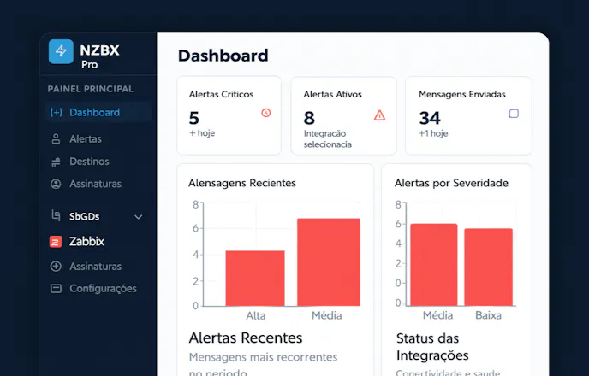Image resolution: width=589 pixels, height=376 pixels.
Task: Click the 'Status das Integrações' heading
Action: (432, 347)
